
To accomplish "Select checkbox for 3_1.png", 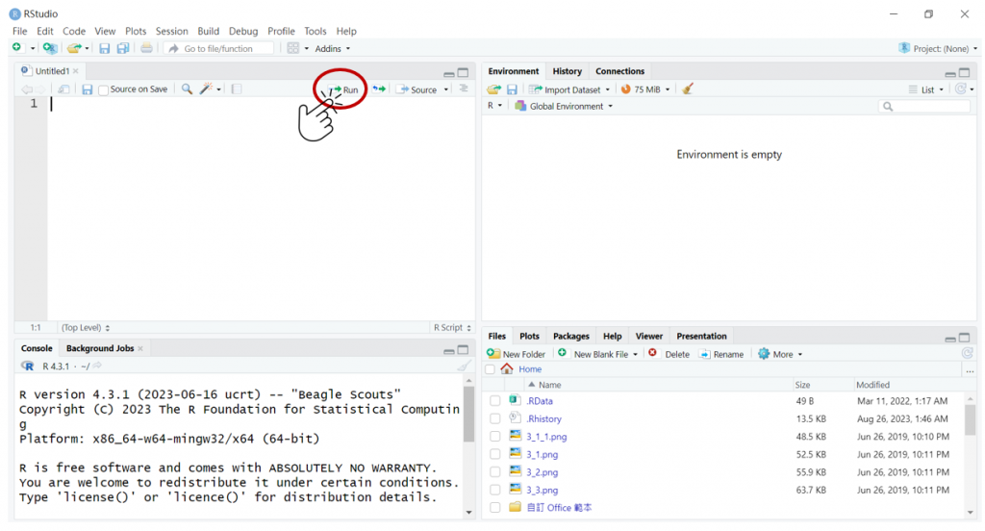I will click(495, 454).
